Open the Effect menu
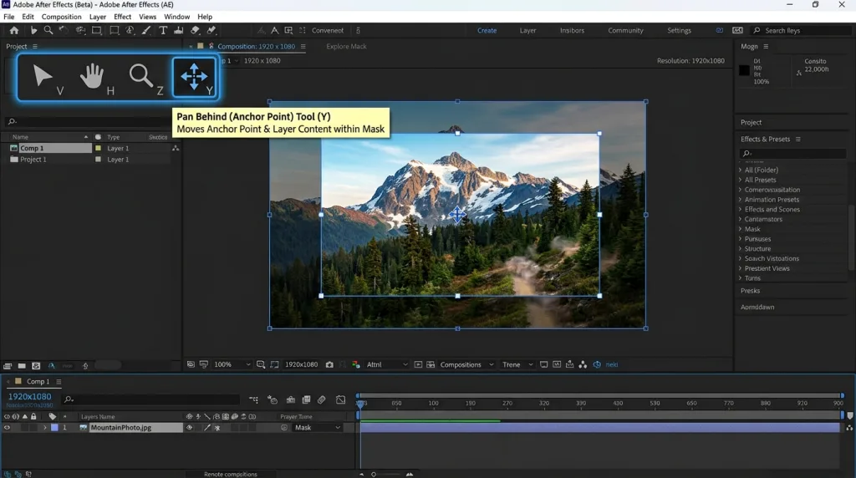This screenshot has width=856, height=478. pos(122,17)
